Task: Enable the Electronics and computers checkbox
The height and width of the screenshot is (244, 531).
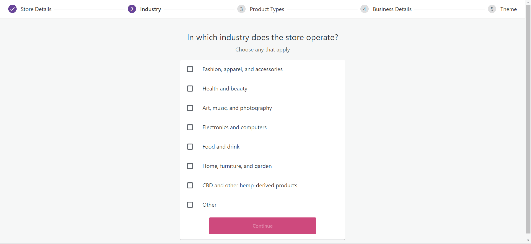Action: [190, 127]
